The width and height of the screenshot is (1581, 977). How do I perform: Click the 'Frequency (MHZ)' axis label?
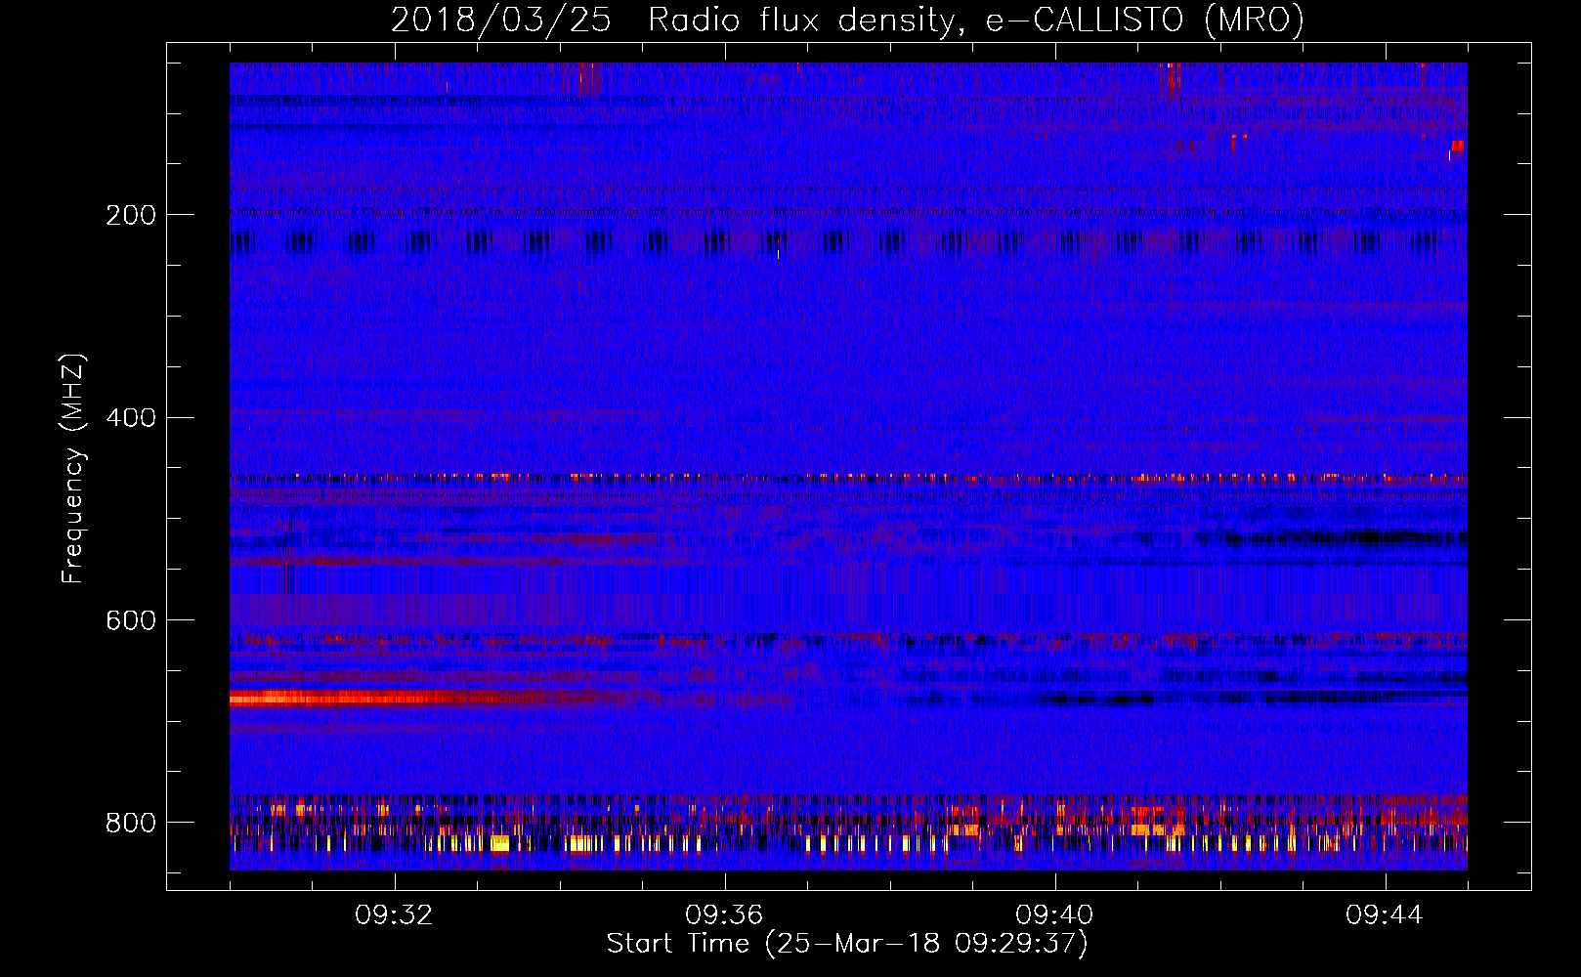72,468
